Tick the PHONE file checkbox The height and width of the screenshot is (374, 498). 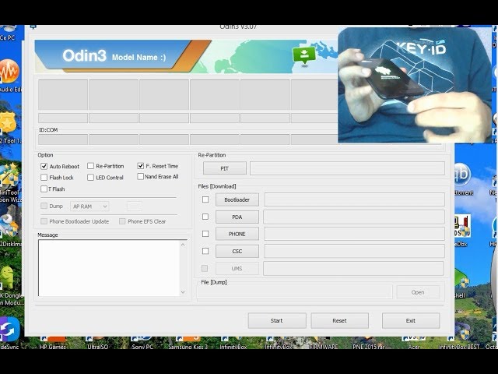tap(205, 234)
